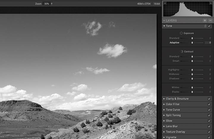
Task: Uncheck the Color Filter checkbox
Action: (x=209, y=104)
